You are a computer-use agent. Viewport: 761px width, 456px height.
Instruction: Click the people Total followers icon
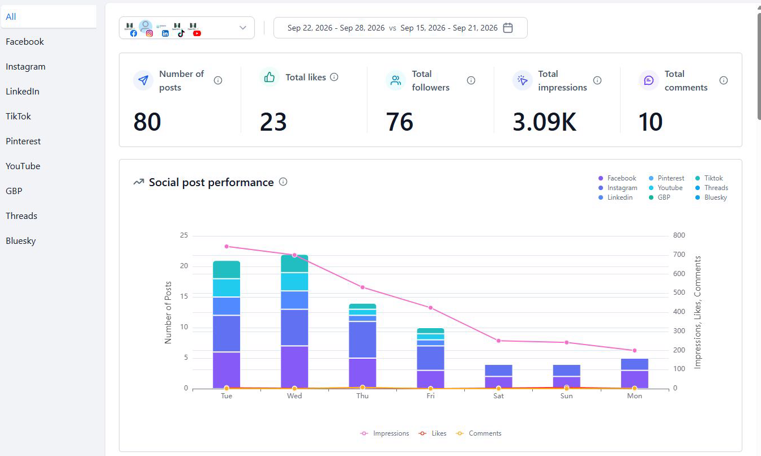pos(396,80)
